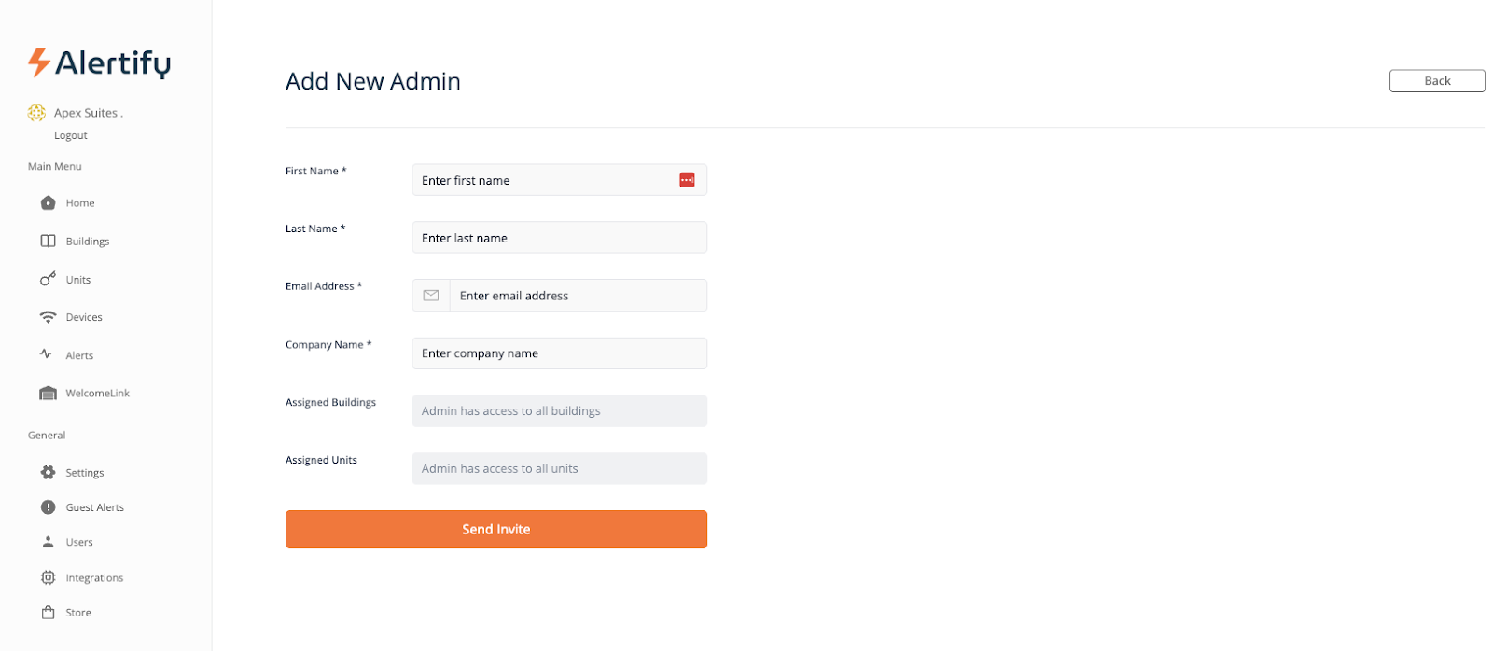
Task: Click the Settings gear icon
Action: point(49,473)
